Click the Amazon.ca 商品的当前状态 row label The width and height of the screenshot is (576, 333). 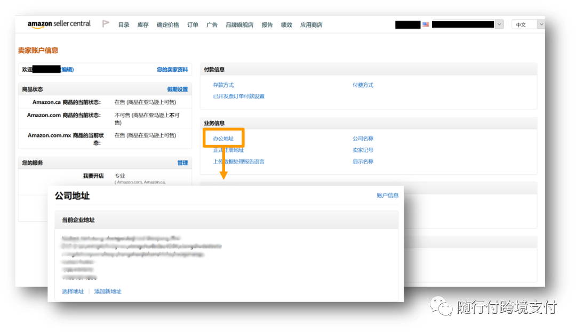point(67,102)
